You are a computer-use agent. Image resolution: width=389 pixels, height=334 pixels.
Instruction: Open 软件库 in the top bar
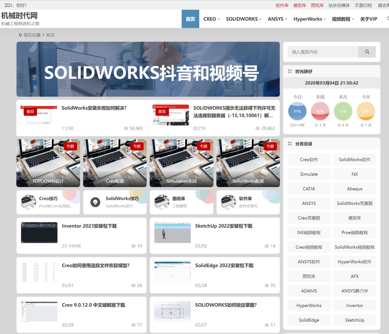pos(282,5)
